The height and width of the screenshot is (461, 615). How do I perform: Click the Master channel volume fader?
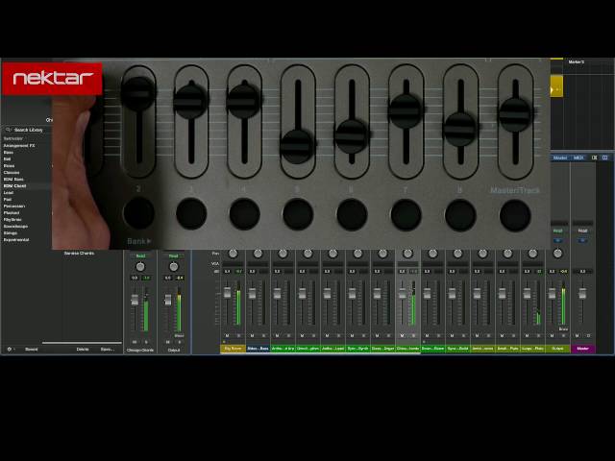pos(582,292)
